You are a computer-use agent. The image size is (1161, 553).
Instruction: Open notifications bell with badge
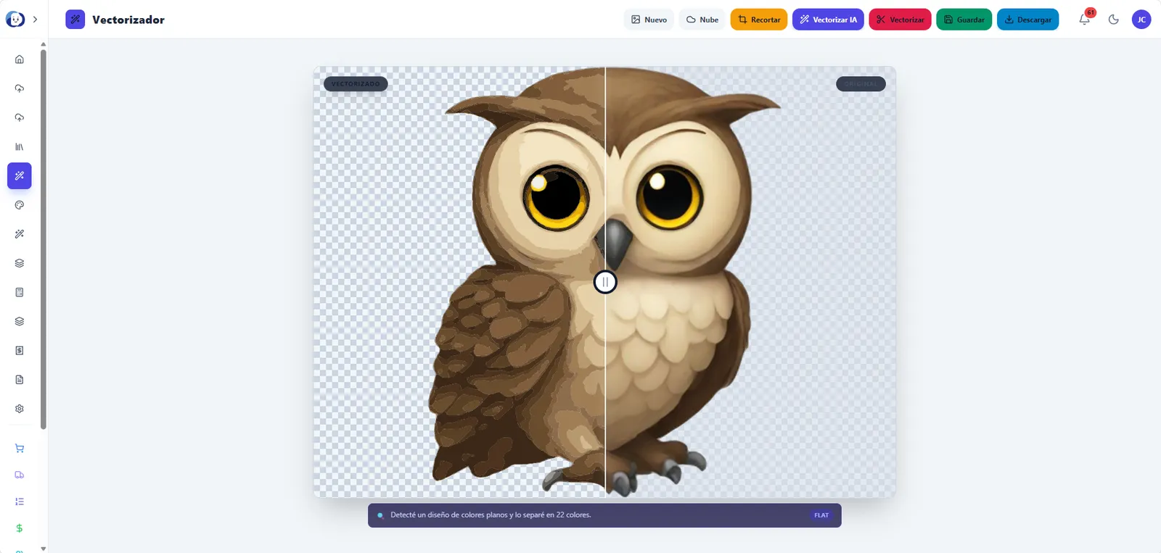coord(1085,19)
